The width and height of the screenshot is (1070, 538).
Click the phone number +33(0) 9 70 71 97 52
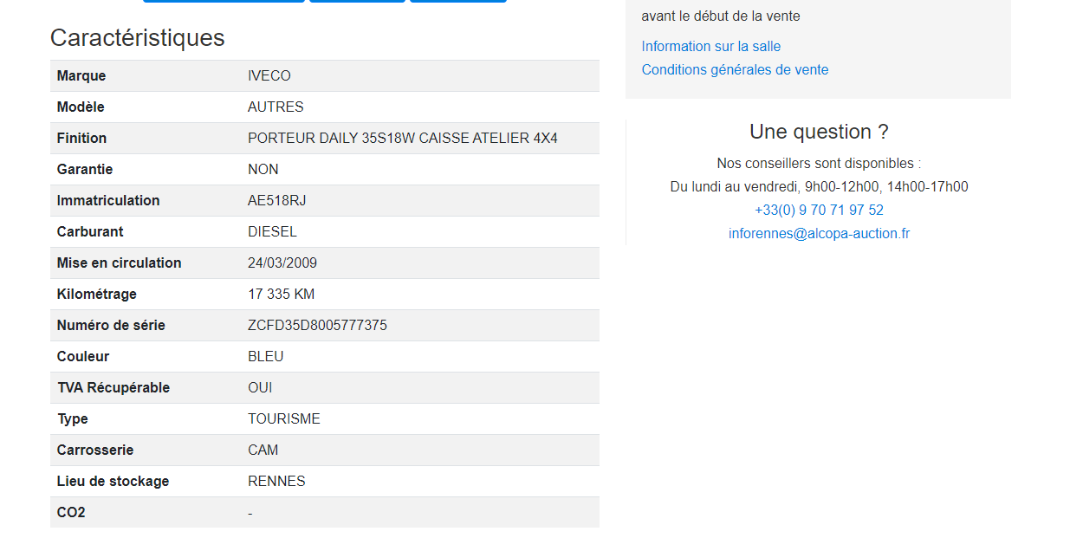click(819, 211)
